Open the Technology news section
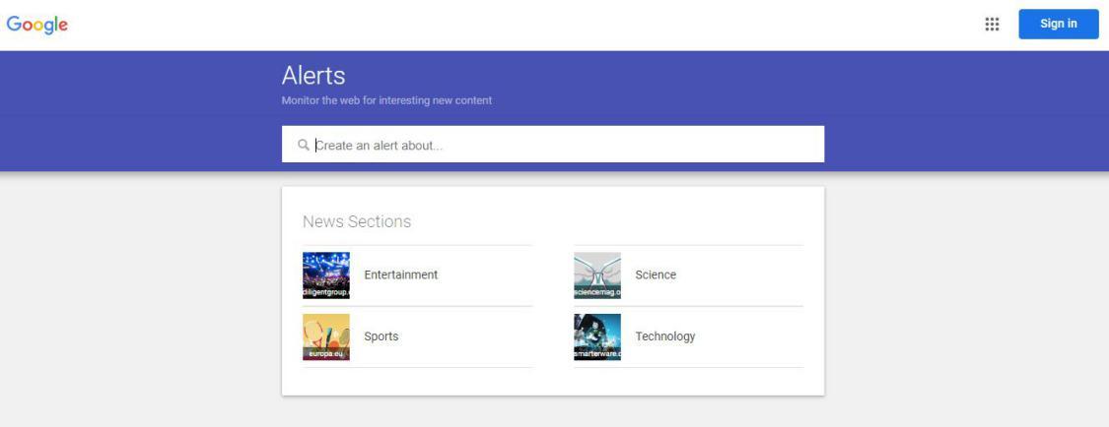Image resolution: width=1109 pixels, height=427 pixels. (688, 336)
